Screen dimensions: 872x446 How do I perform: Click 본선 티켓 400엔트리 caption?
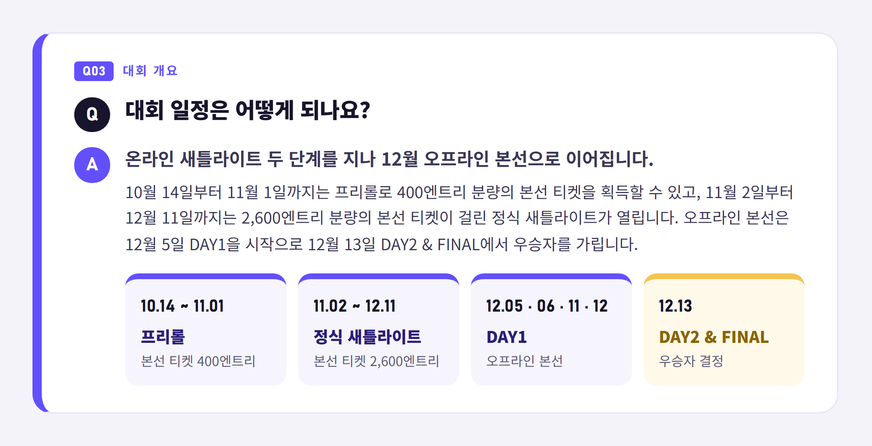point(198,361)
